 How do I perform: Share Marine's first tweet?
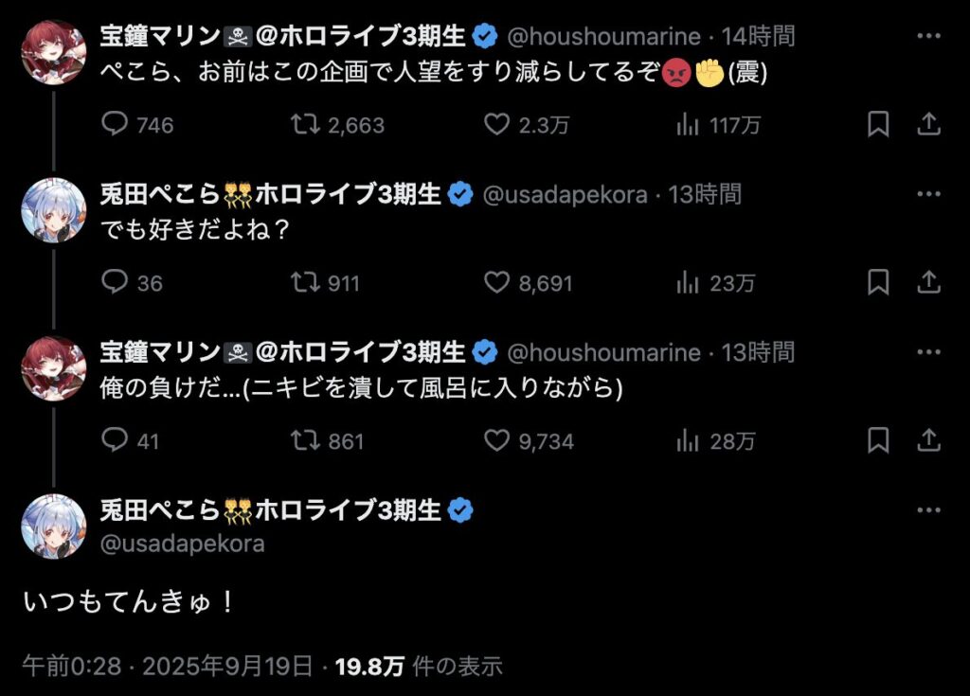pos(929,124)
